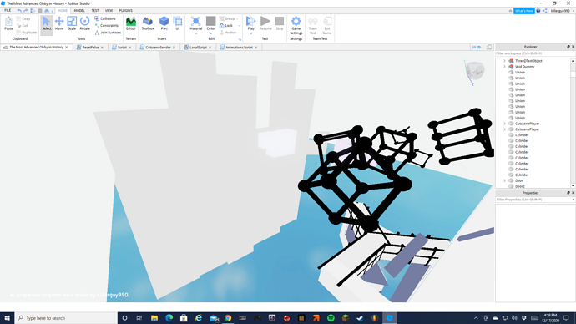The image size is (576, 324).
Task: Toggle UI visibility eye icon above viewport
Action: tap(477, 47)
